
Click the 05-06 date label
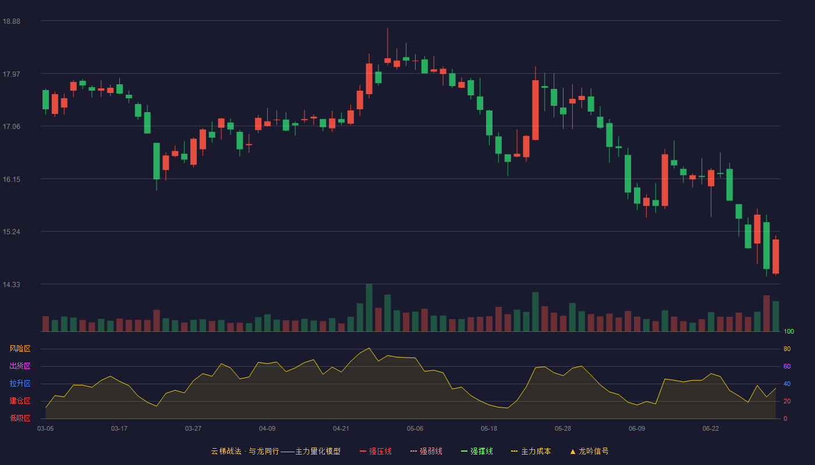pos(415,428)
